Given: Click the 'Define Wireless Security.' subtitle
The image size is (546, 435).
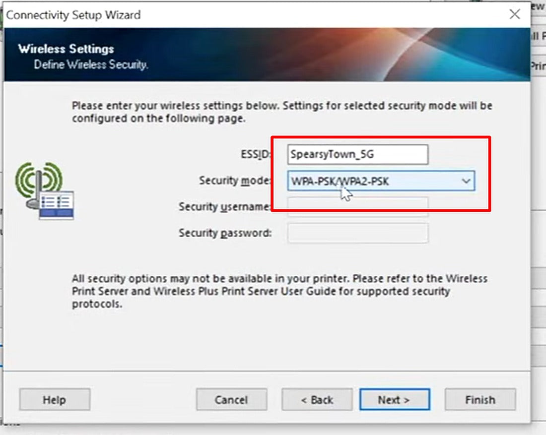Looking at the screenshot, I should coord(91,64).
